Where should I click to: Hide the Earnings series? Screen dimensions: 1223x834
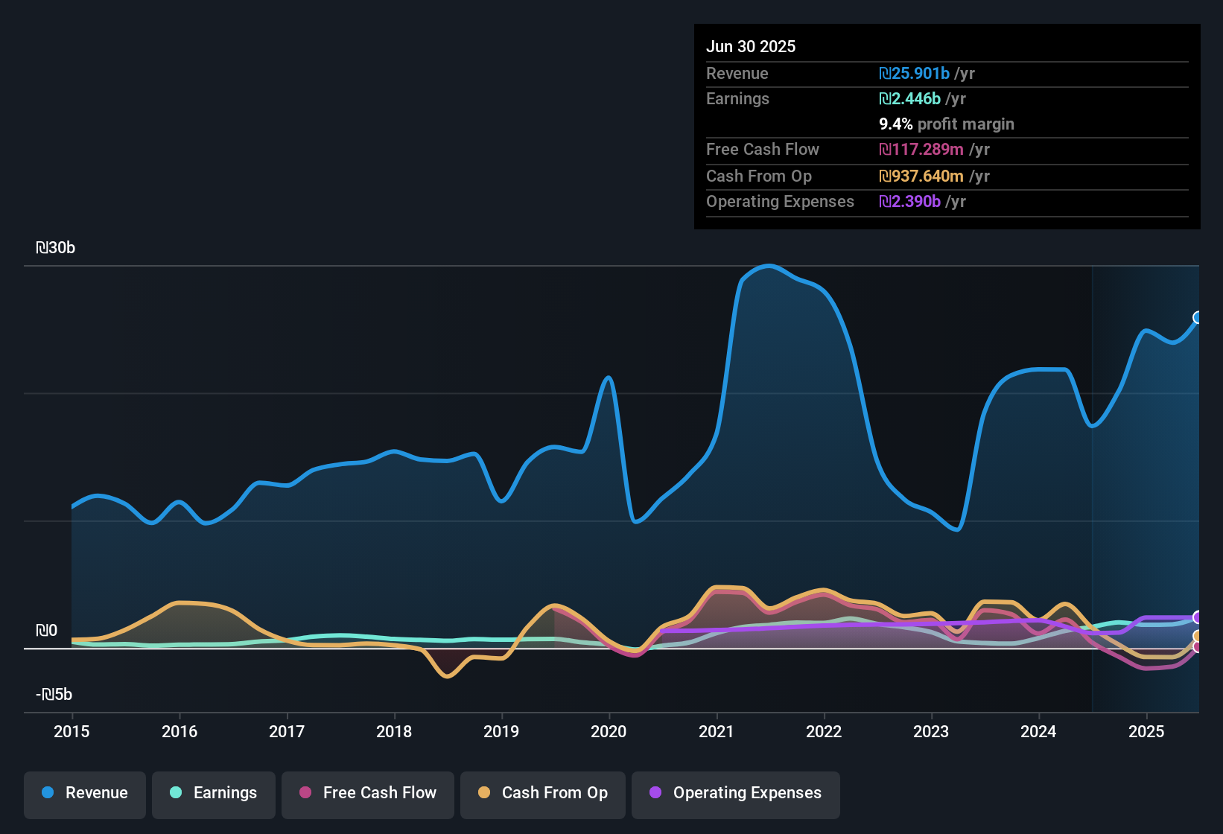(x=213, y=793)
